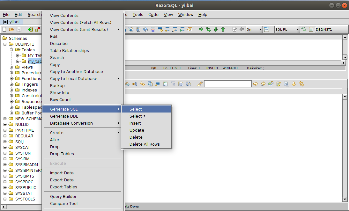Choose Select from Generate SQL submenu
Screen dimensions: 349x211
[x=136, y=109]
